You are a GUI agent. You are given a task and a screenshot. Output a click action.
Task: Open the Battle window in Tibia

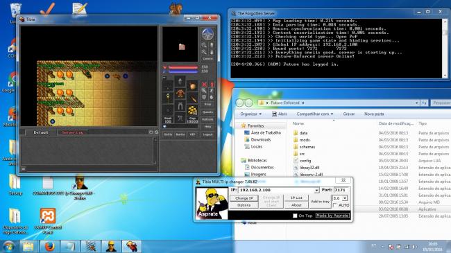(180, 134)
